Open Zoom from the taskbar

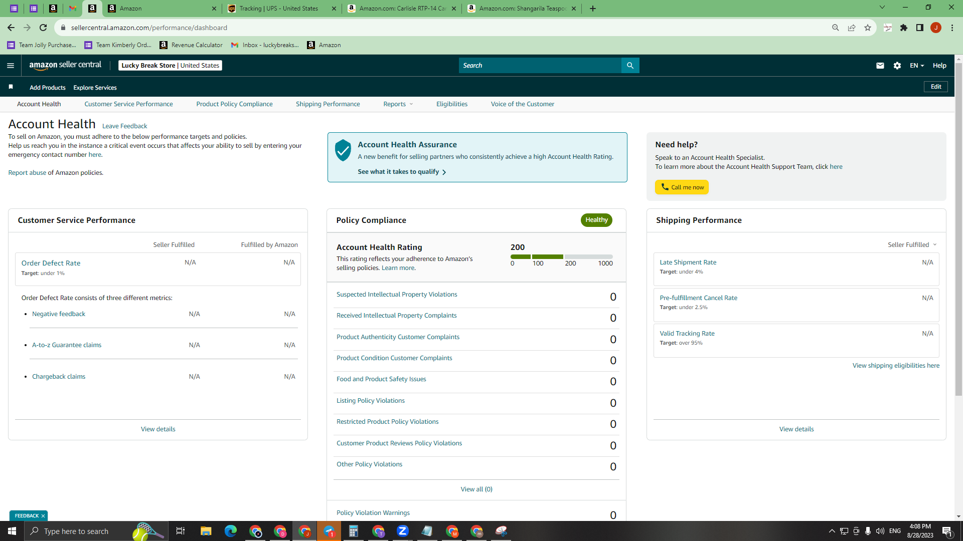pyautogui.click(x=403, y=531)
